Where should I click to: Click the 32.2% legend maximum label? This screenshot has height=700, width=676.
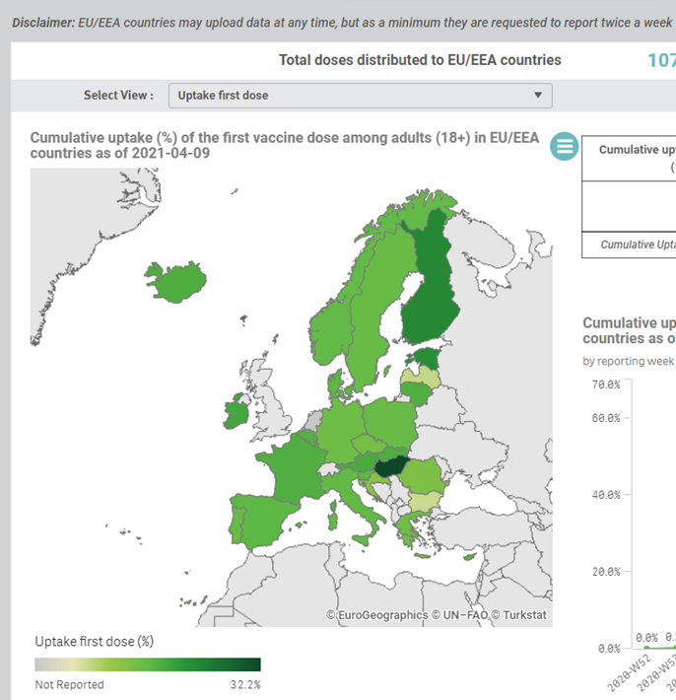point(244,684)
